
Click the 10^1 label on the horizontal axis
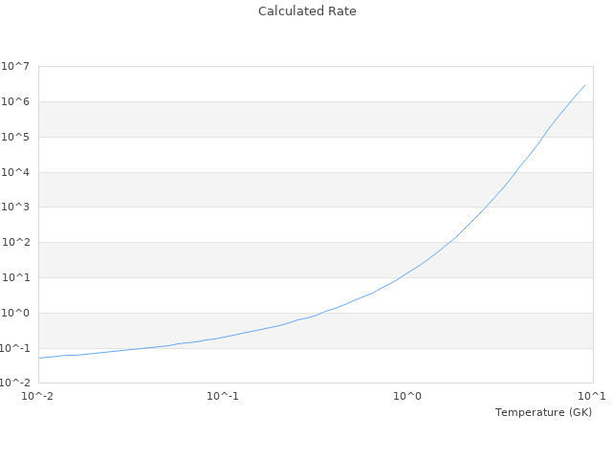tap(593, 396)
